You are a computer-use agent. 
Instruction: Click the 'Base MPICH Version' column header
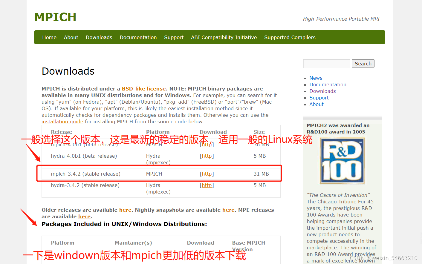coord(249,246)
